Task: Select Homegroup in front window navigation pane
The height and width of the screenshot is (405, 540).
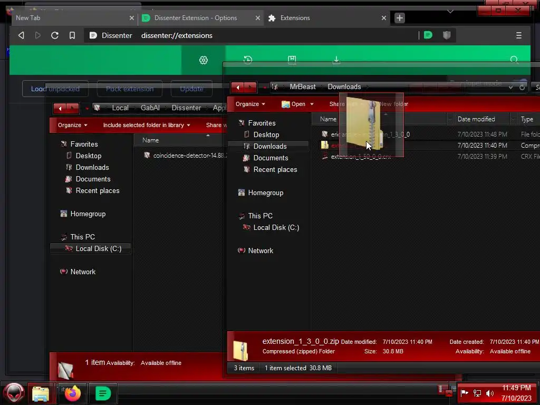Action: pos(266,193)
